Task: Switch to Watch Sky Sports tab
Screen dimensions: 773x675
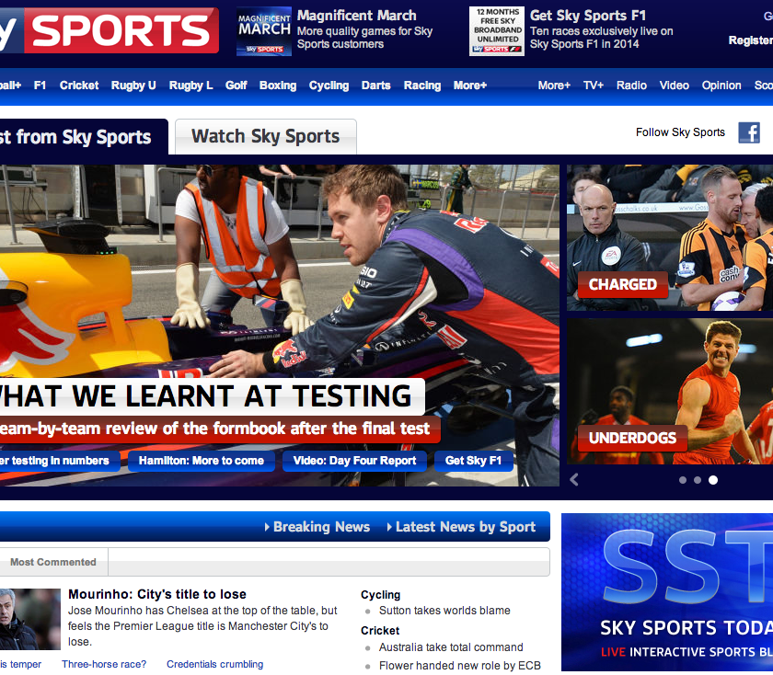Action: [266, 136]
